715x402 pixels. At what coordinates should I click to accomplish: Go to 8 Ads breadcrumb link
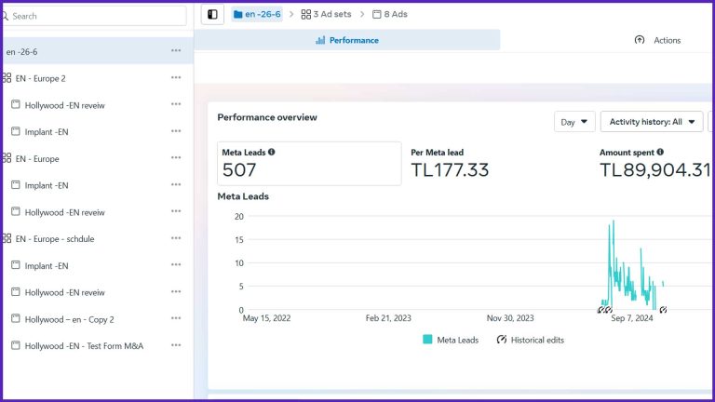(x=390, y=14)
